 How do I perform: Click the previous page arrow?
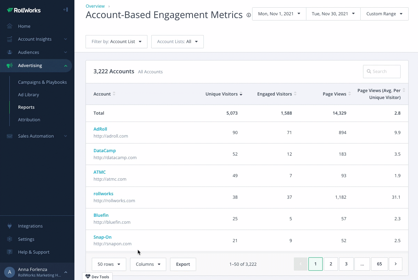tap(300, 264)
